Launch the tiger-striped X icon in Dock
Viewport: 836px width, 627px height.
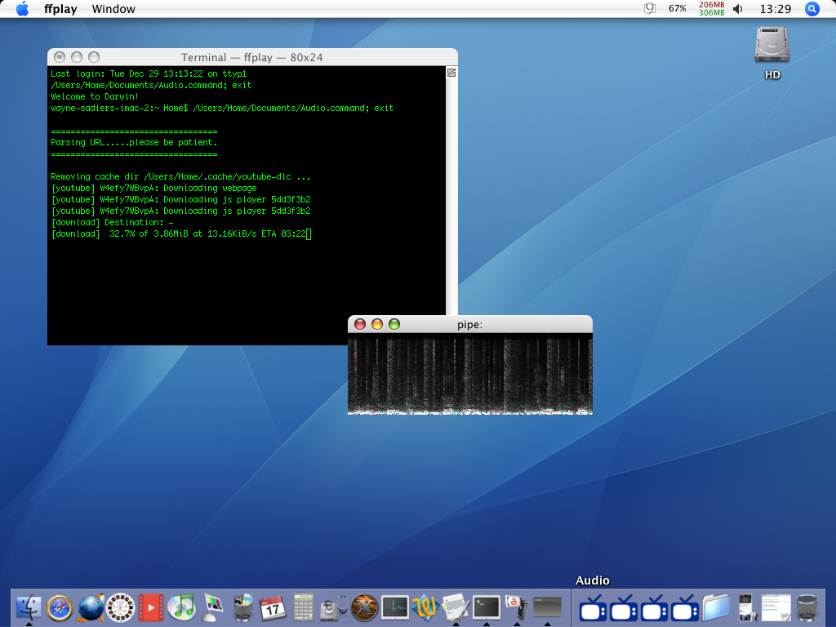pyautogui.click(x=365, y=607)
